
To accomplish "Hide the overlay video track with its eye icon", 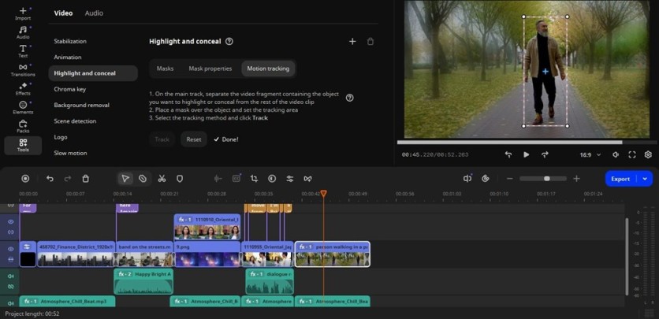I will 11,221.
